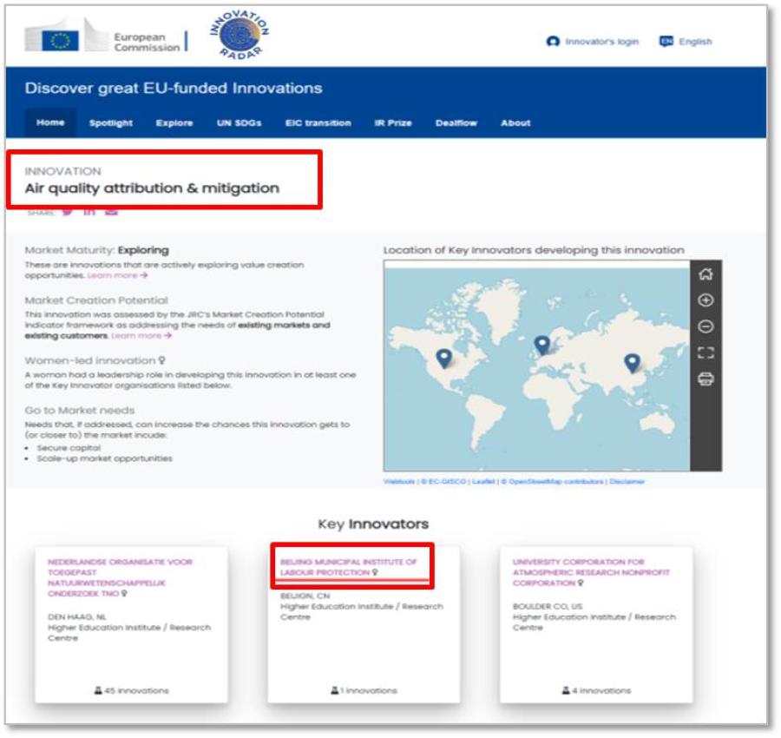Image resolution: width=781 pixels, height=738 pixels.
Task: Zoom in on the innovators map
Action: point(706,300)
